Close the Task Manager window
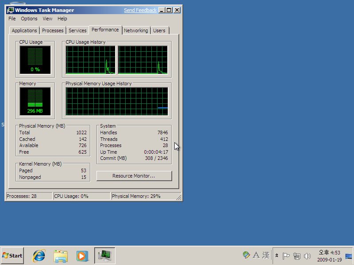Screen dimensions: 354x265 click(x=177, y=10)
